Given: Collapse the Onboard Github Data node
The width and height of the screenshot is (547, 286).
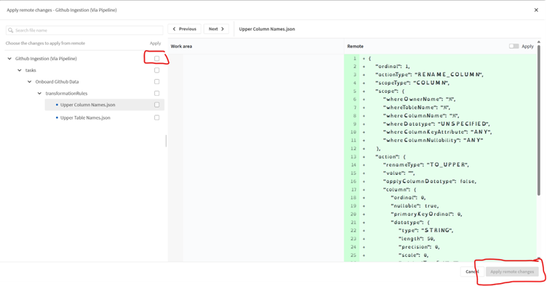Looking at the screenshot, I should (x=30, y=82).
